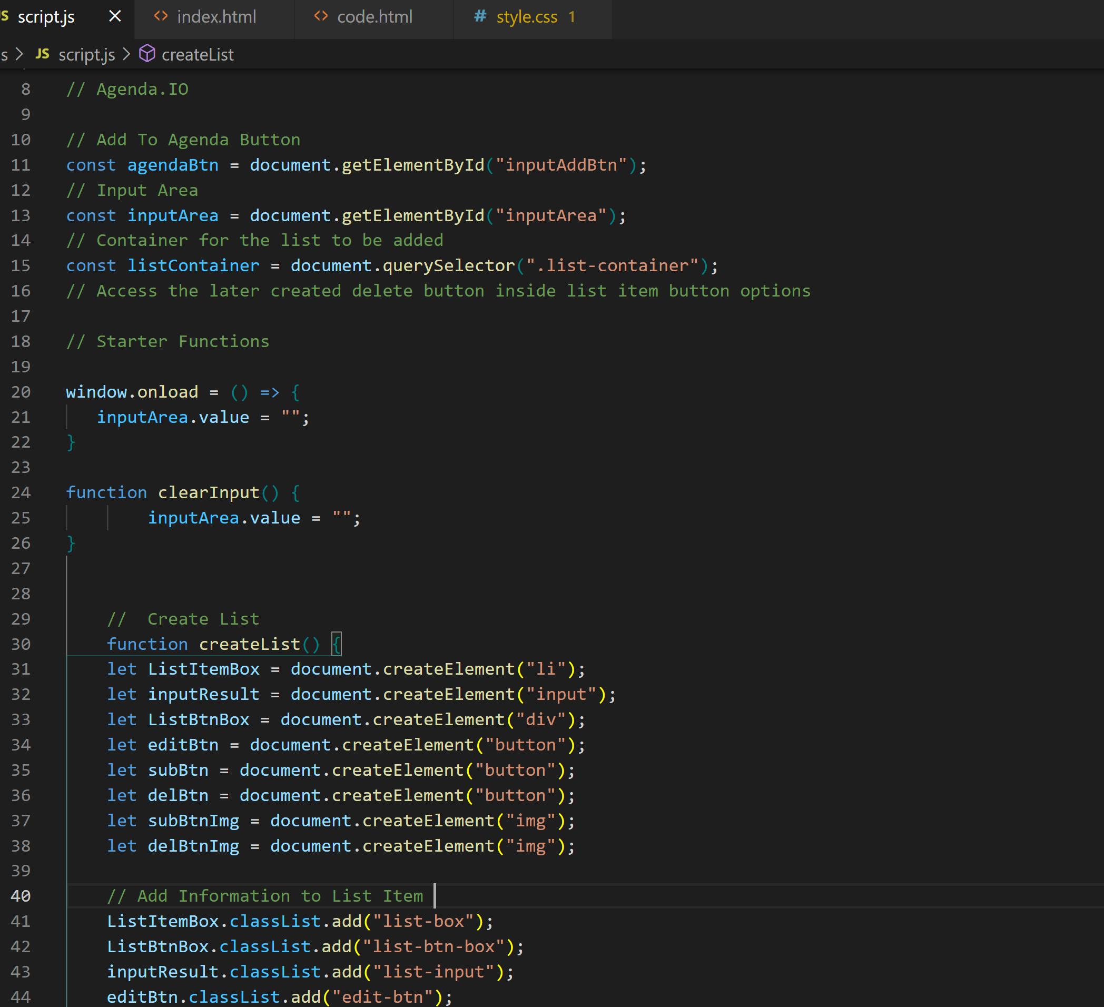Select the style.css tab
Viewport: 1104px width, 1007px height.
click(526, 17)
